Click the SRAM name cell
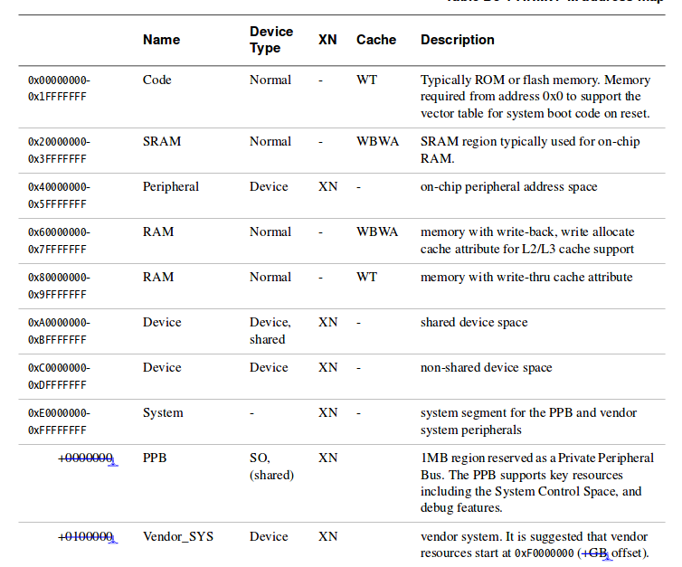This screenshot has height=567, width=682. pyautogui.click(x=162, y=142)
